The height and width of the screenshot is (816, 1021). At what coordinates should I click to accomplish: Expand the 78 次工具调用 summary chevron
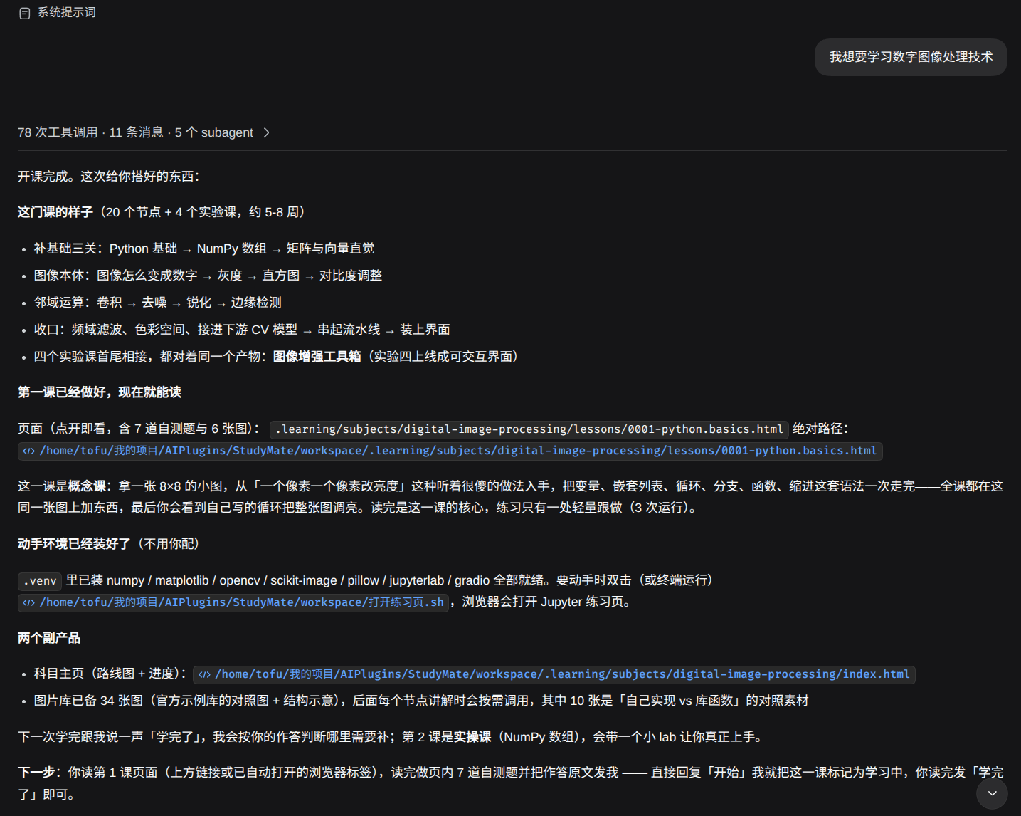tap(266, 132)
